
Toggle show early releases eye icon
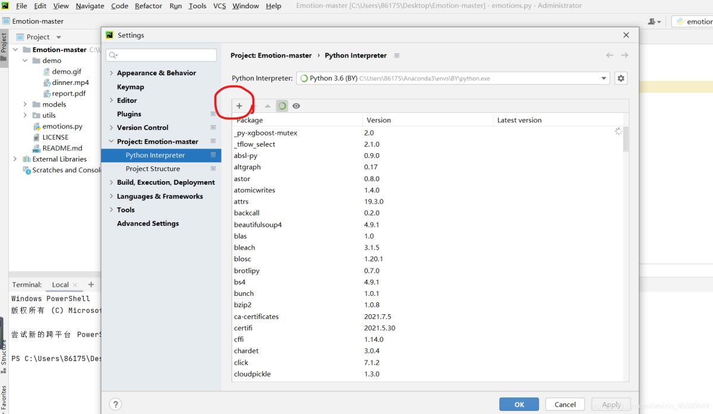click(296, 106)
